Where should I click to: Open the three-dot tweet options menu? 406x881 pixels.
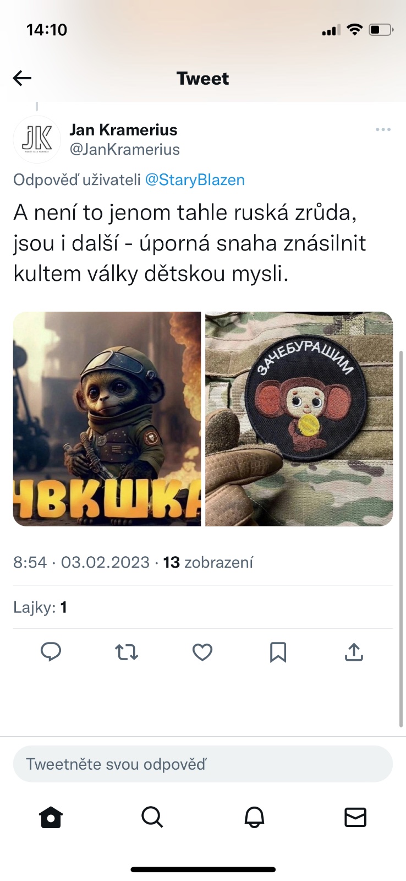pos(383,129)
